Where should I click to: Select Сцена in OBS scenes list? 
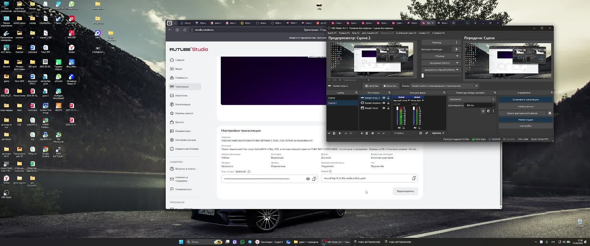342,98
